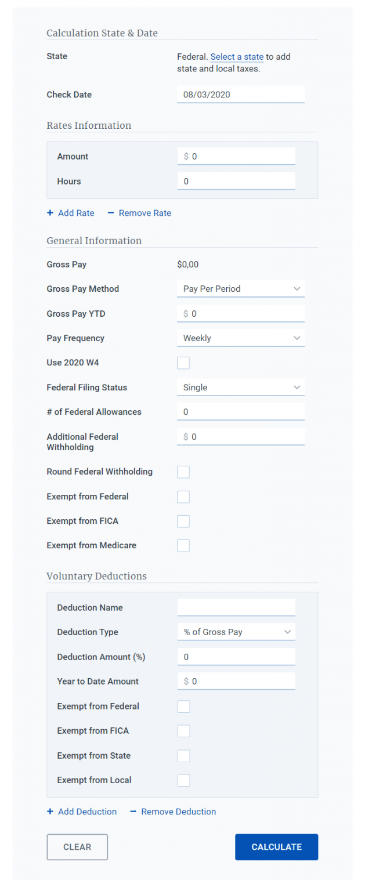The height and width of the screenshot is (891, 365).
Task: Click the minus icon to Remove Rate
Action: pos(110,213)
